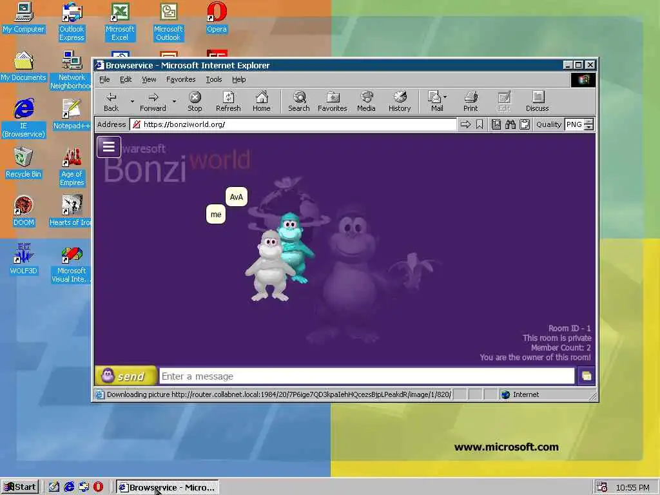Click the My Computer desktop icon
660x495 pixels.
(24, 18)
